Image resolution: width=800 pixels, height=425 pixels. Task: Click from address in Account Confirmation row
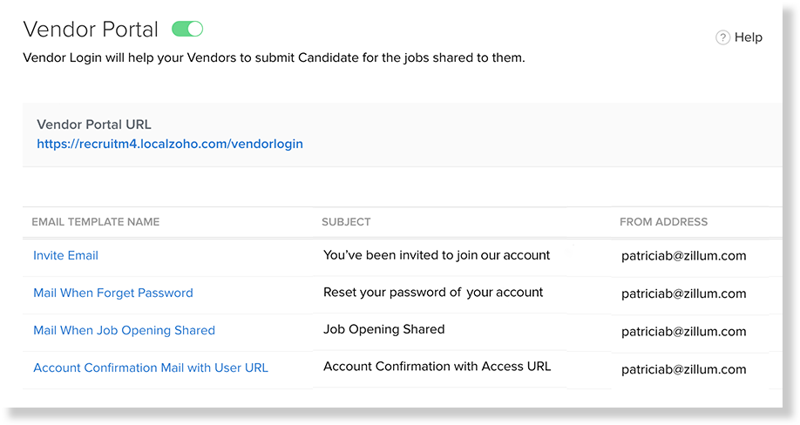pos(684,369)
